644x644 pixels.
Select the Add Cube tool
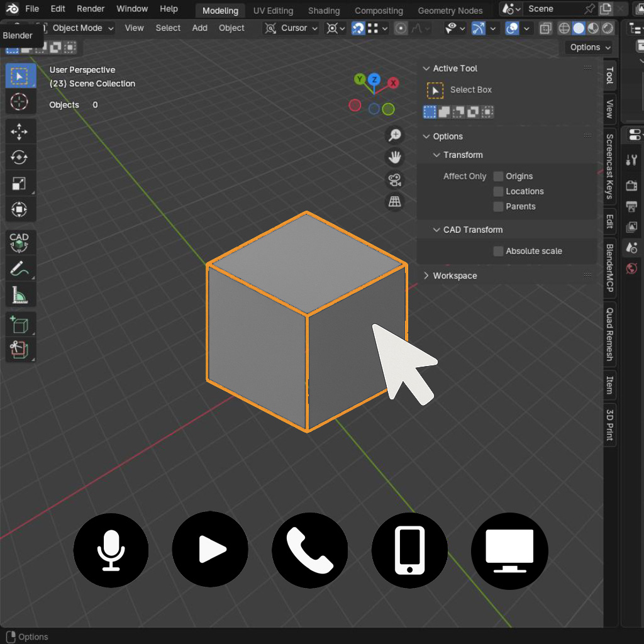19,325
